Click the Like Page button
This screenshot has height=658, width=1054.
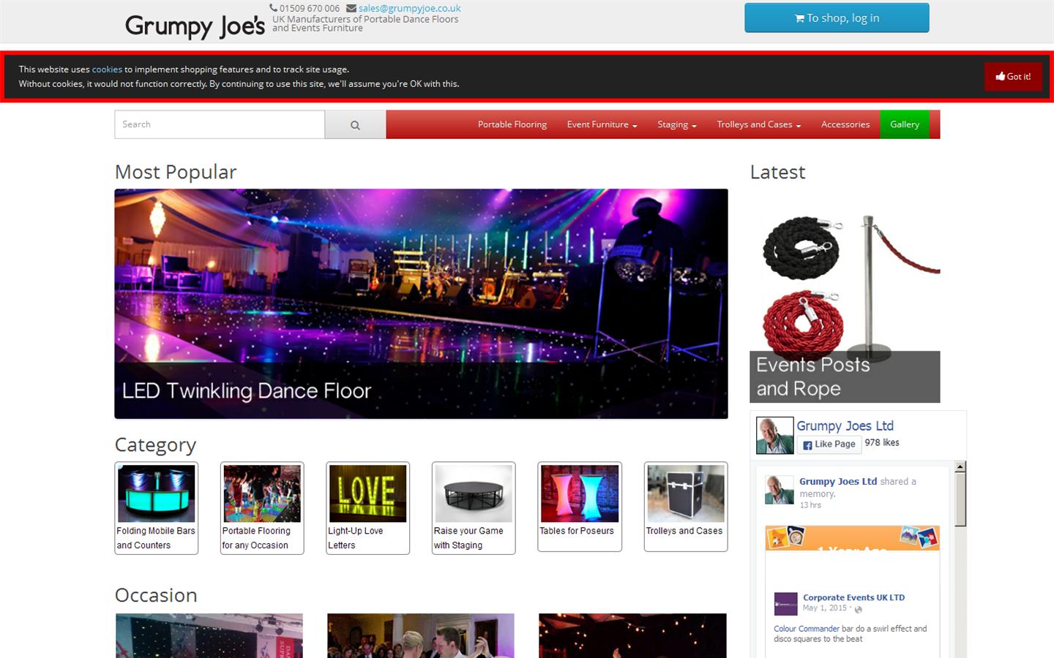point(829,444)
